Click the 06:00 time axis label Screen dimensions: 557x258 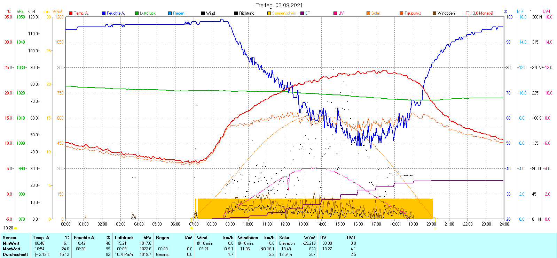[175, 224]
